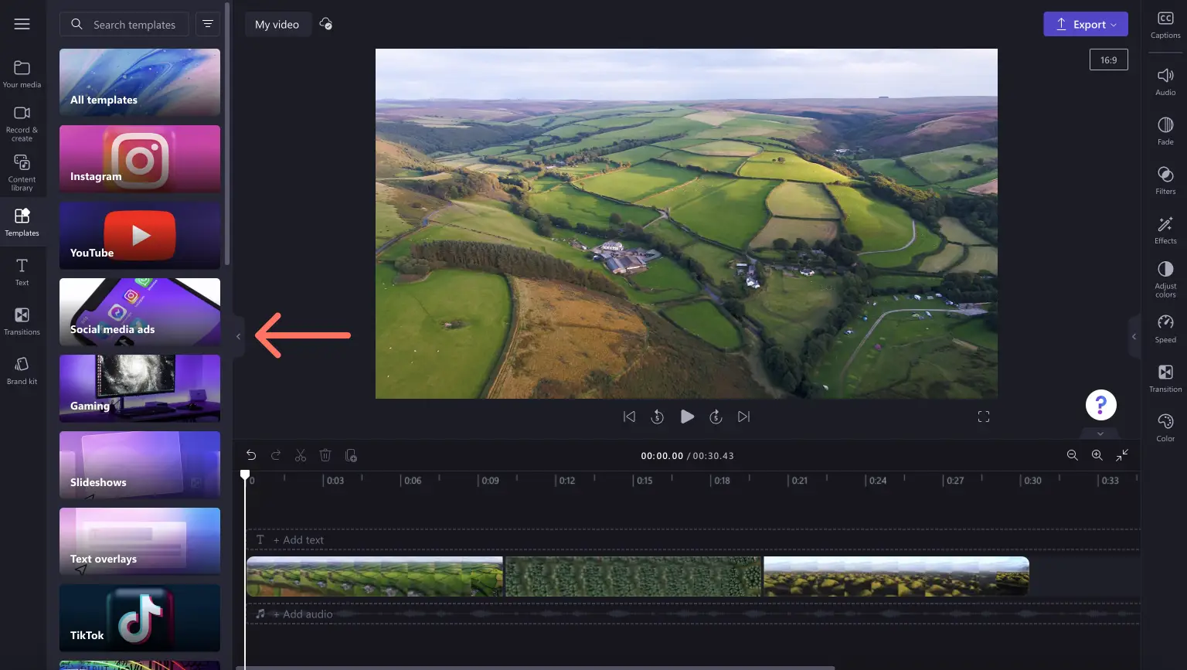The width and height of the screenshot is (1187, 670).
Task: Collapse the timeline with chevron below help
Action: click(1100, 434)
